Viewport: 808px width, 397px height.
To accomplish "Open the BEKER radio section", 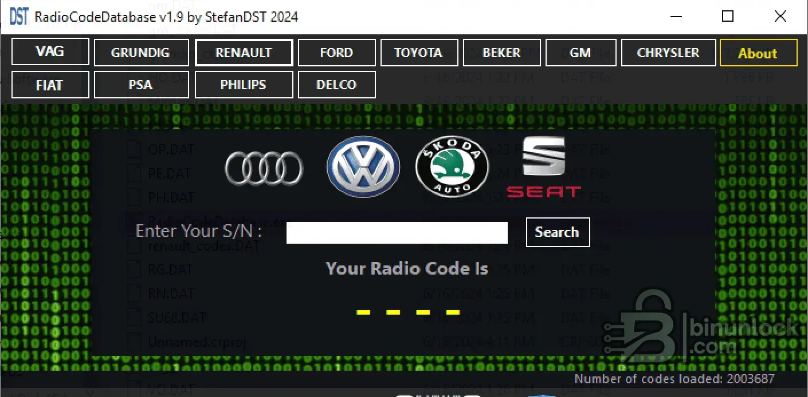I will pyautogui.click(x=501, y=53).
